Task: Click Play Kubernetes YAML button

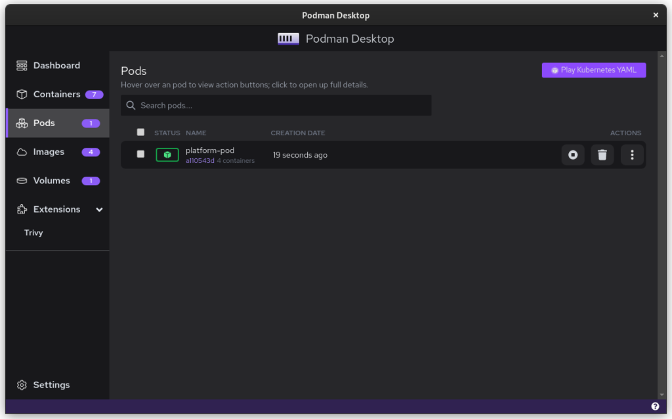Action: (594, 70)
